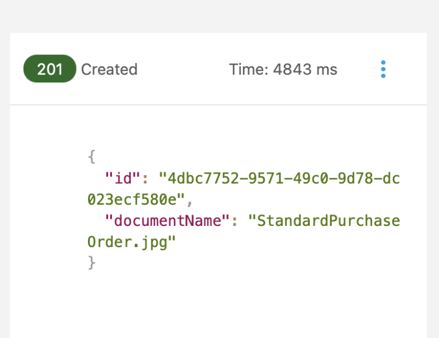Click empty response body below JSON
The width and height of the screenshot is (439, 338).
(217, 303)
